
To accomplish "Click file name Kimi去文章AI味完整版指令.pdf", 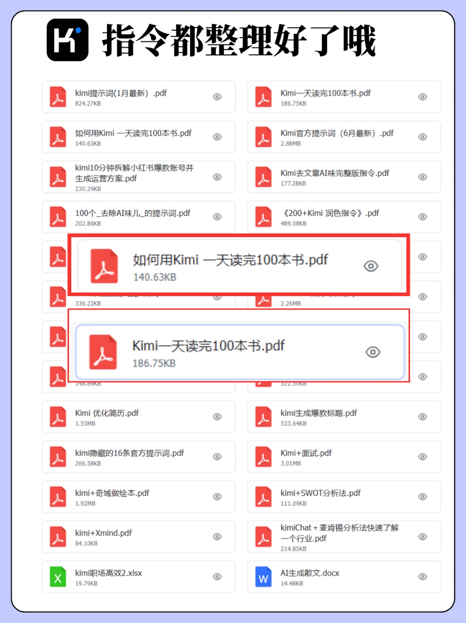I will [335, 173].
